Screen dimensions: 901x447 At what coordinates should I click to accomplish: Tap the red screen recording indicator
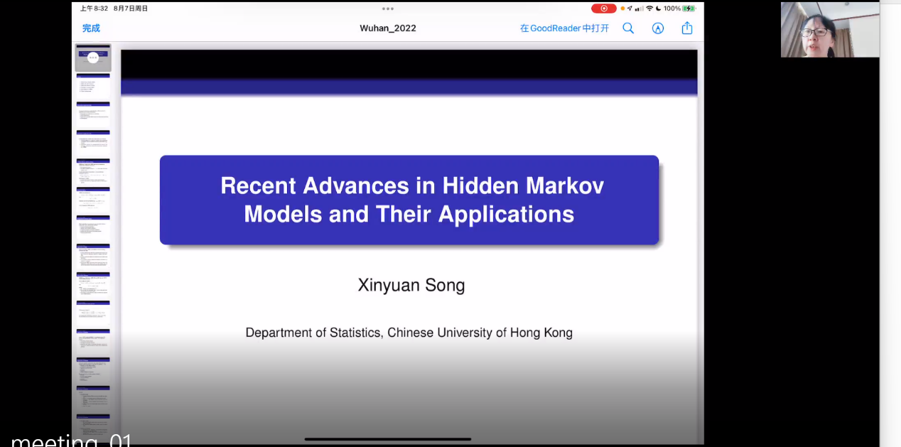604,9
